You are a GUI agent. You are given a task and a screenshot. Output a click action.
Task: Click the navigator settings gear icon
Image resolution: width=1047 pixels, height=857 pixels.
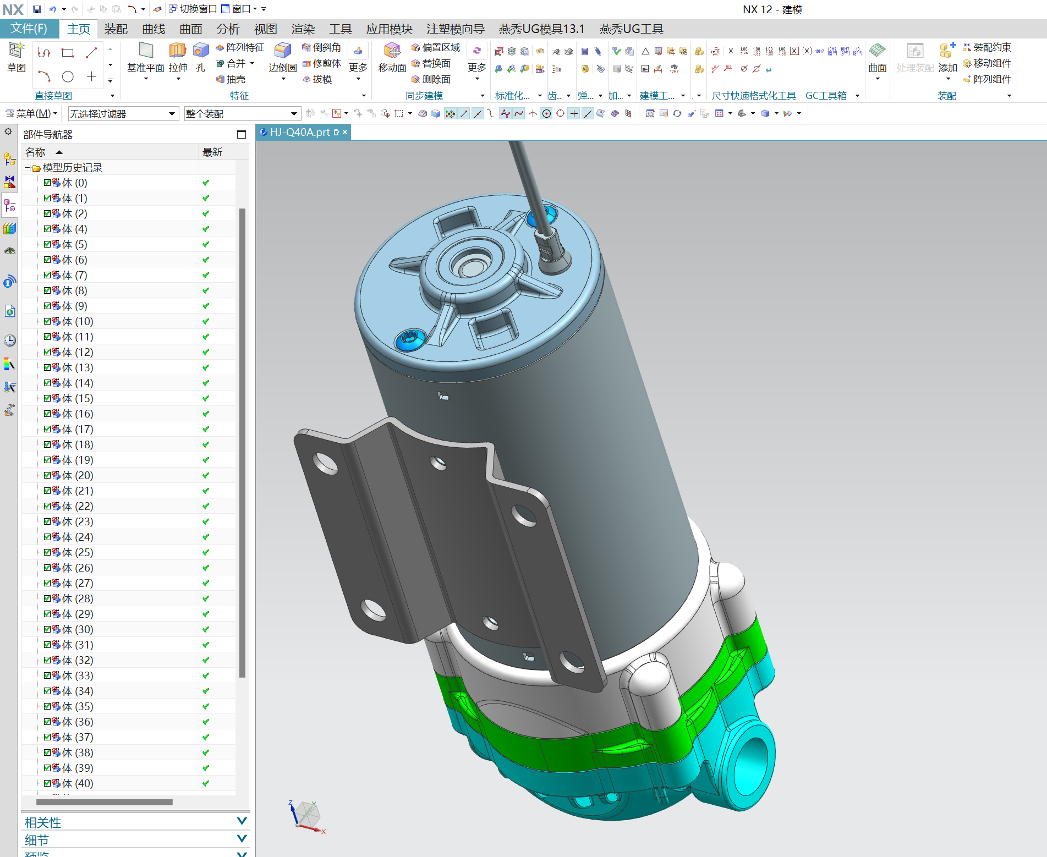click(8, 132)
